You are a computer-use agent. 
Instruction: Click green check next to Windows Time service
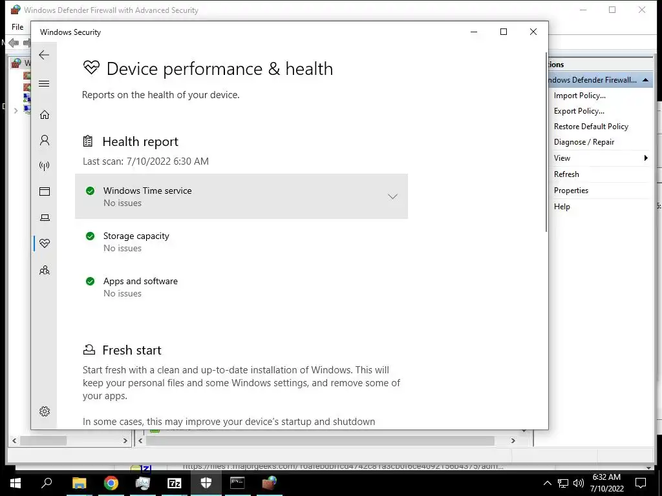[x=90, y=191]
